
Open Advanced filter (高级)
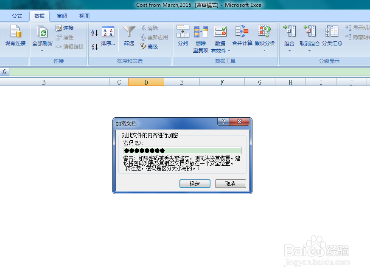click(x=149, y=47)
